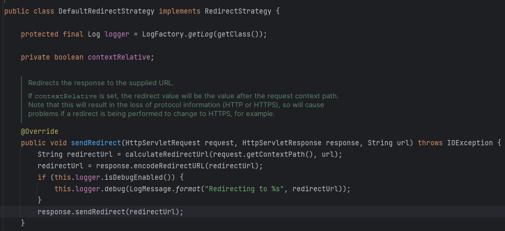Click the IOException type
The width and height of the screenshot is (505, 231).
(470, 143)
